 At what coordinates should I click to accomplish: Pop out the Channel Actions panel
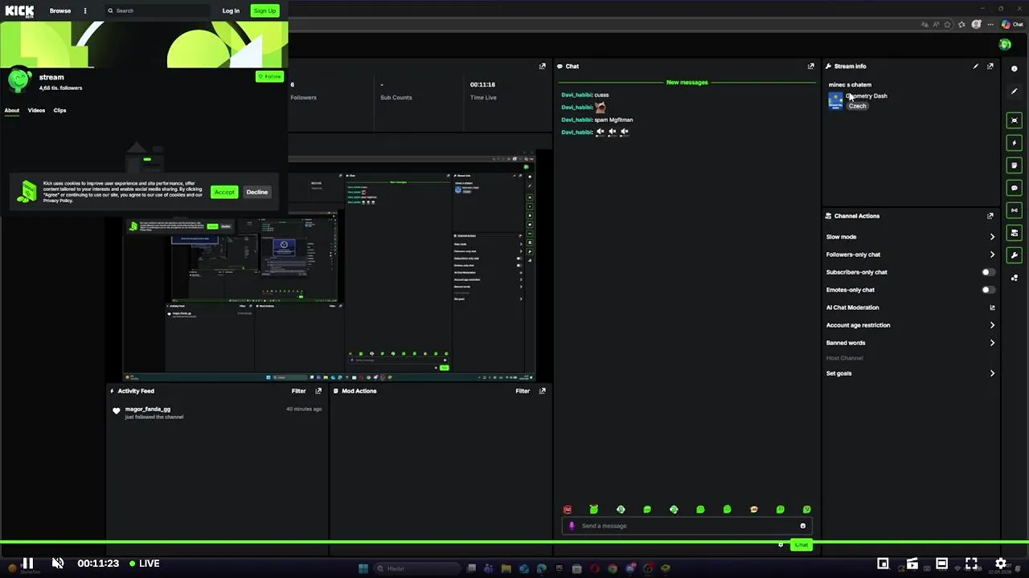(990, 216)
